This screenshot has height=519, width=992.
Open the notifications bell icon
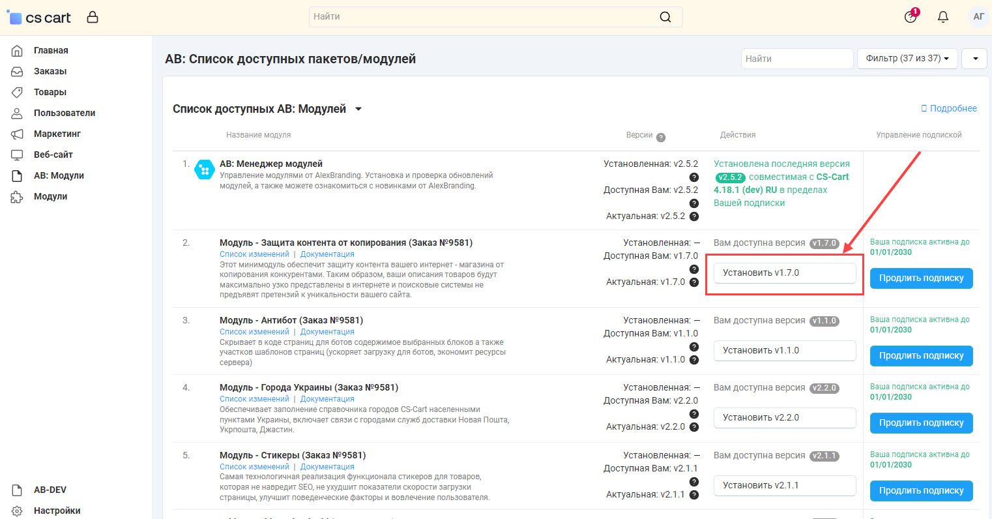point(942,17)
